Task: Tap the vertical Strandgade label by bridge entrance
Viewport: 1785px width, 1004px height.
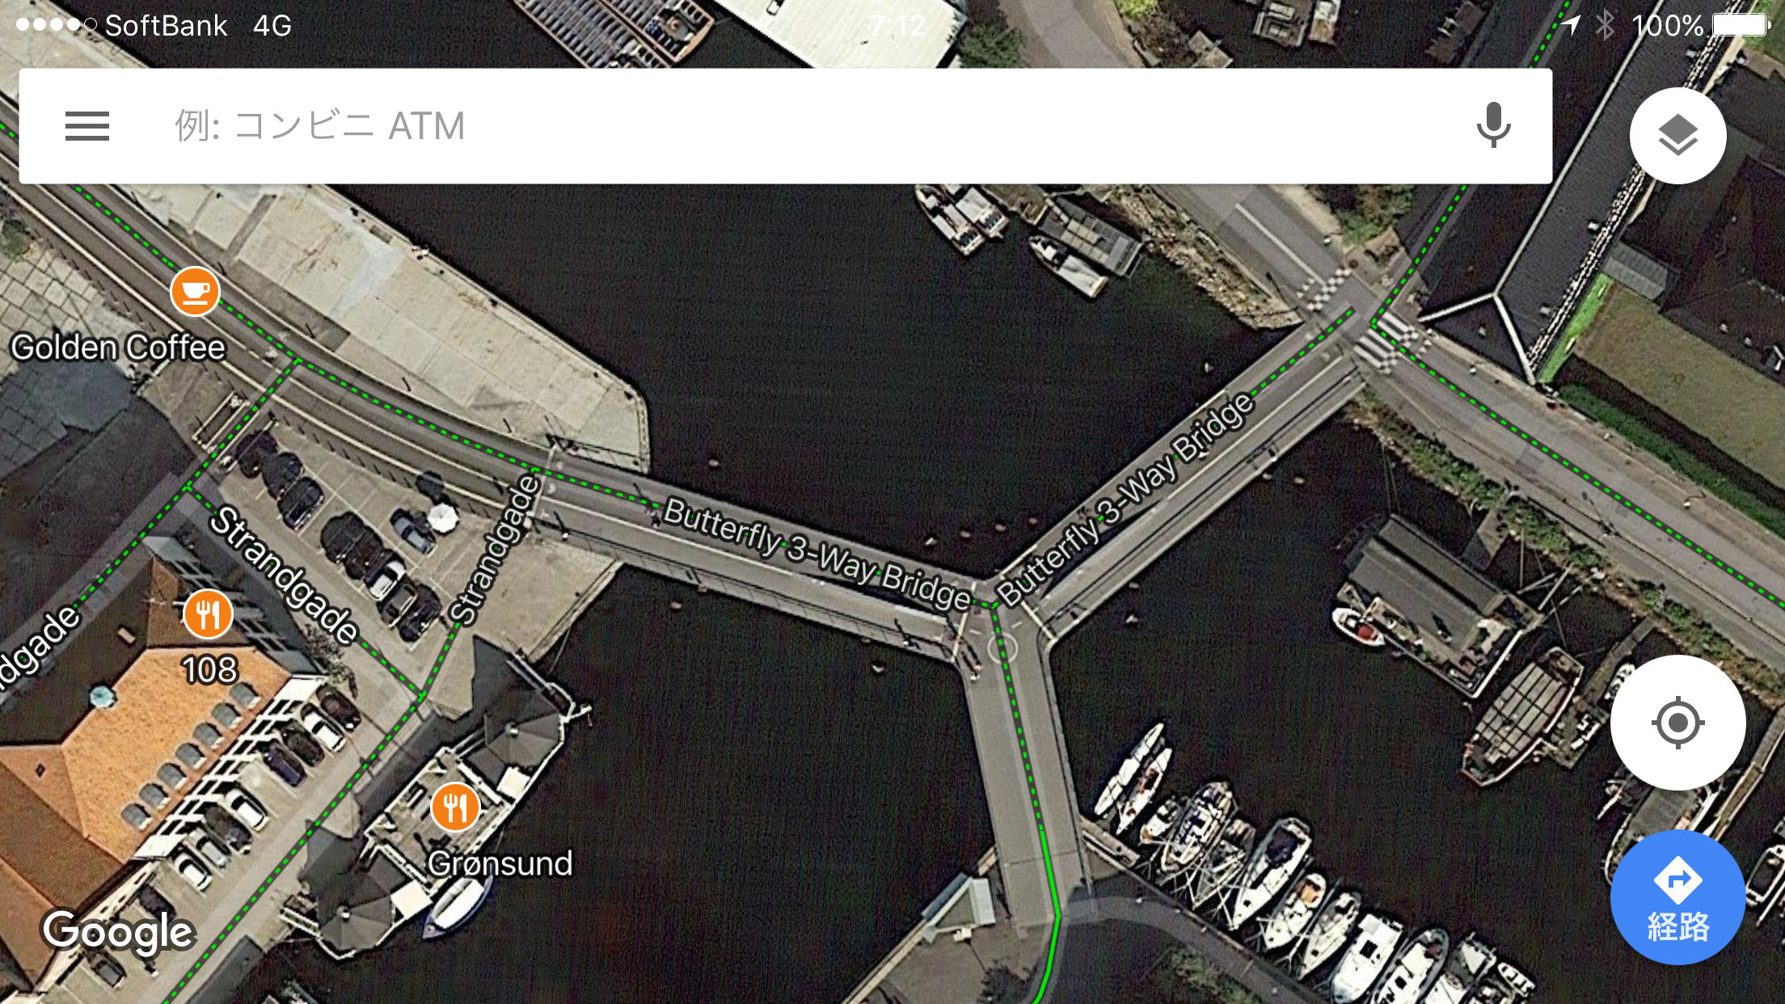Action: pos(494,549)
